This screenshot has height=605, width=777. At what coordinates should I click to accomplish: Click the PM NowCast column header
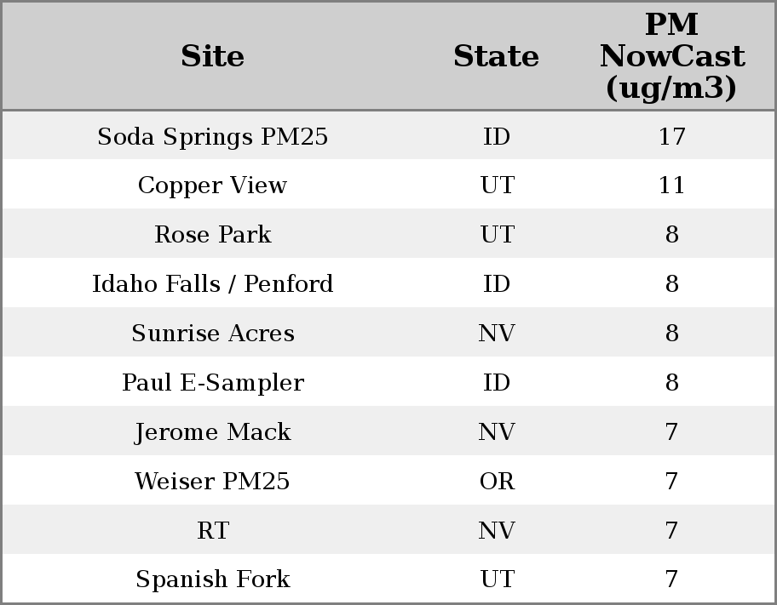[671, 56]
